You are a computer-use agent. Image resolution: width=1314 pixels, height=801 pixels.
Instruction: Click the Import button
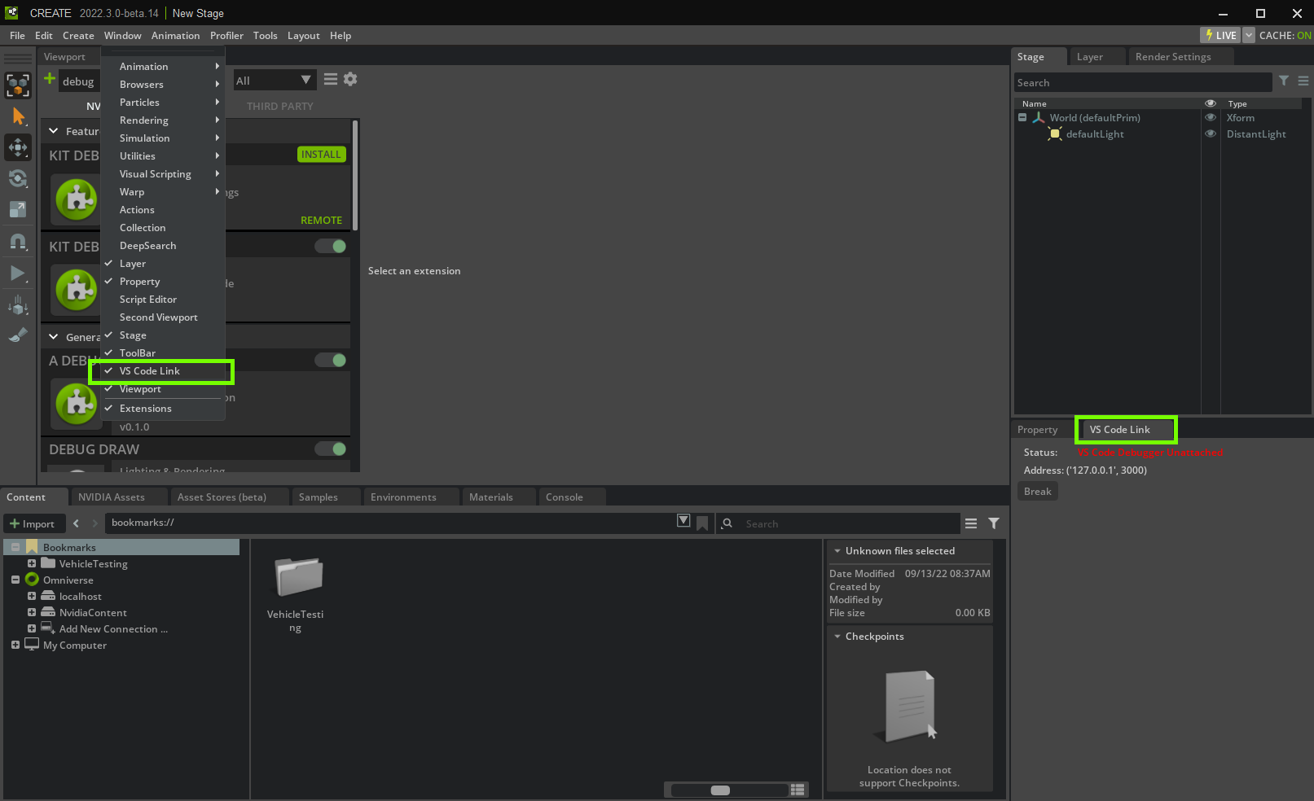pyautogui.click(x=33, y=523)
